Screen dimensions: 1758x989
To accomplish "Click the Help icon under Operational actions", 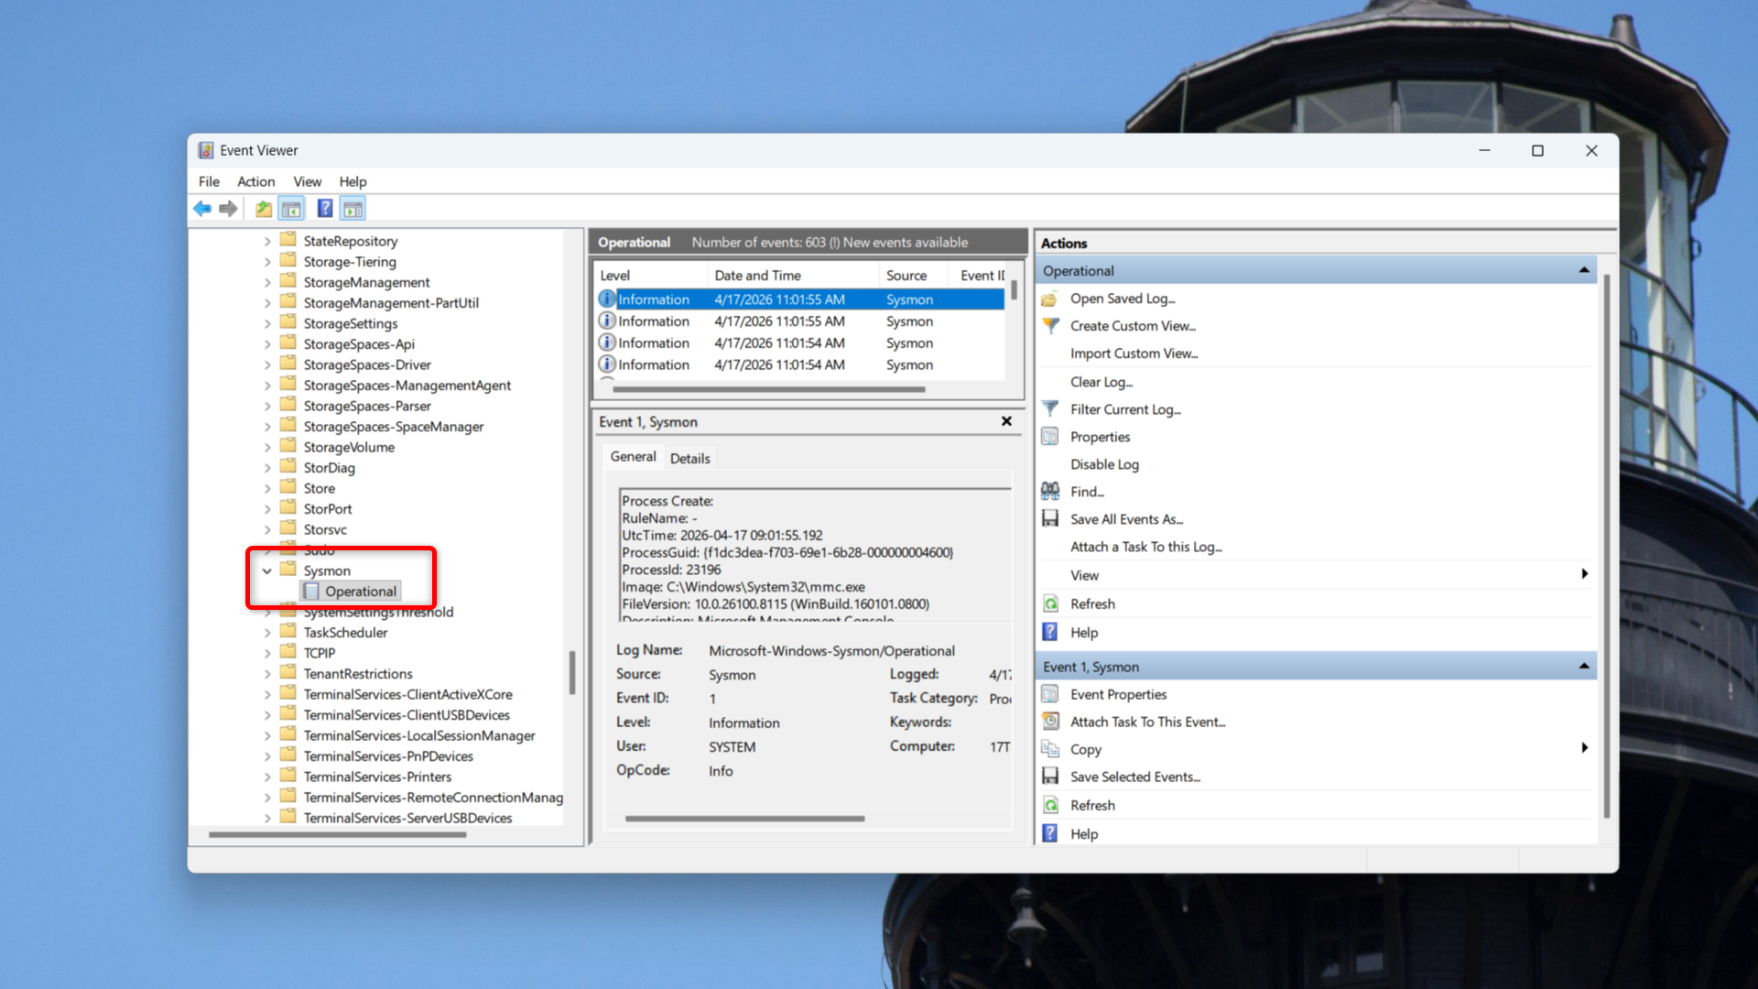I will pyautogui.click(x=1050, y=633).
